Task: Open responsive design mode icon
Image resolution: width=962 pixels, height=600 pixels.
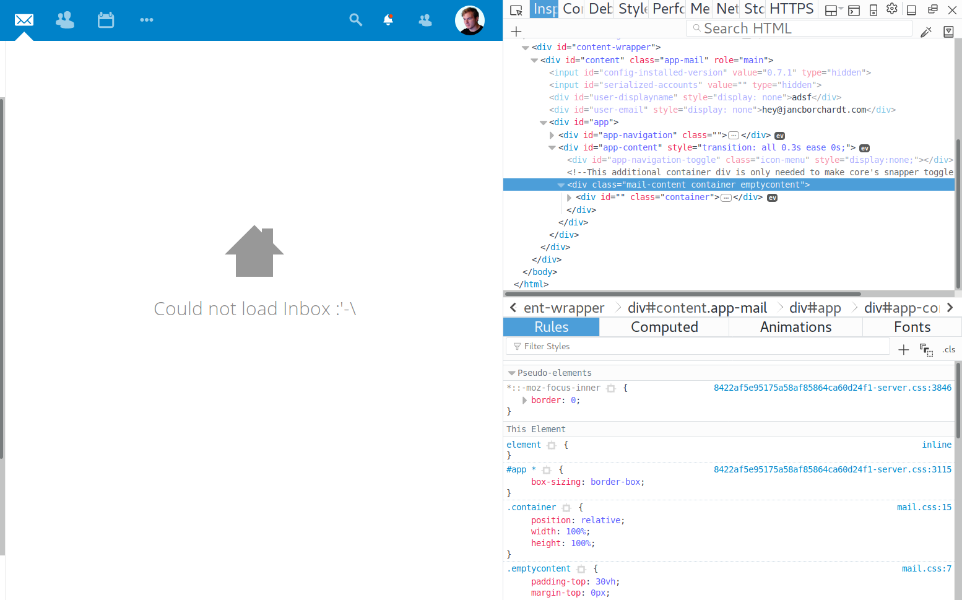Action: pos(873,10)
